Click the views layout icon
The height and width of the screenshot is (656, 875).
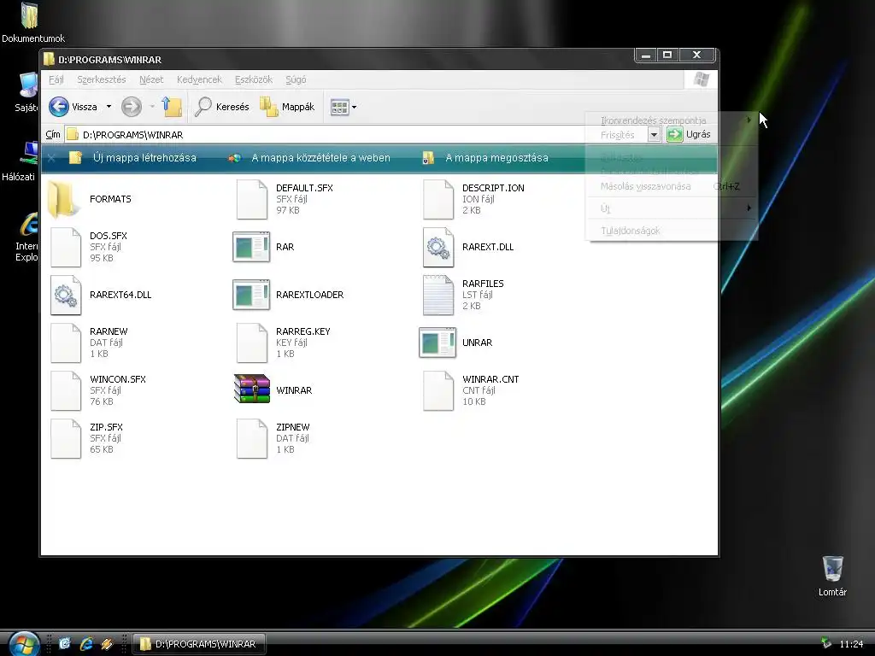(339, 107)
